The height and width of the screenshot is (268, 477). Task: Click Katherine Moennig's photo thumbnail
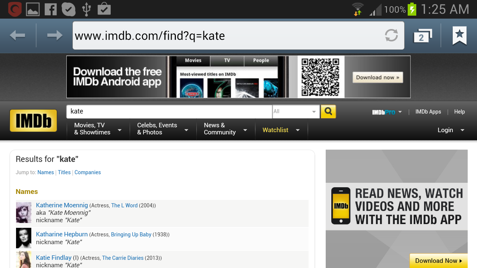coord(23,213)
